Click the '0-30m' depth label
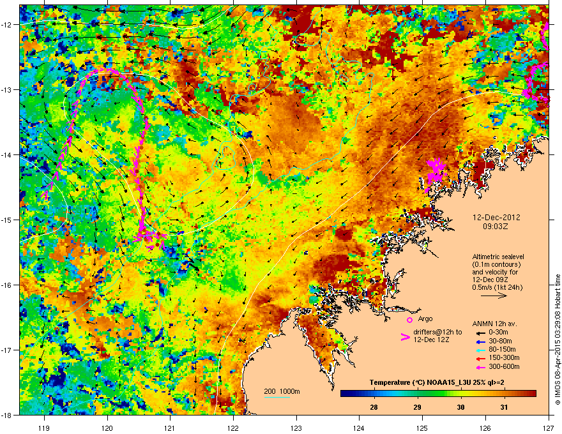562x434 pixels. click(x=498, y=333)
